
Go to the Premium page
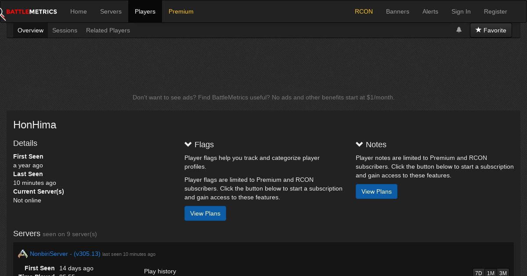point(181,11)
